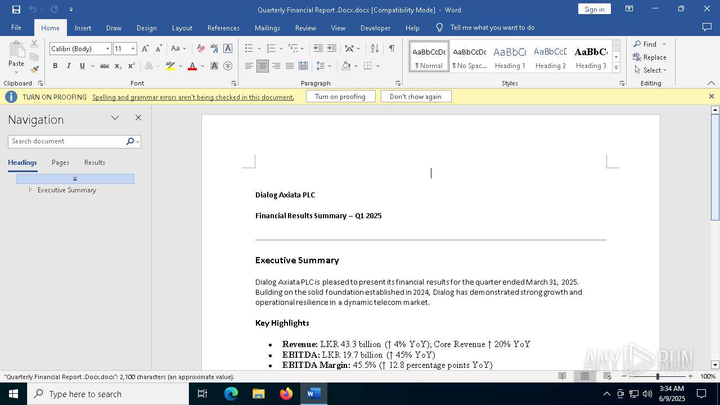The image size is (720, 405).
Task: Toggle Align Left
Action: point(249,66)
